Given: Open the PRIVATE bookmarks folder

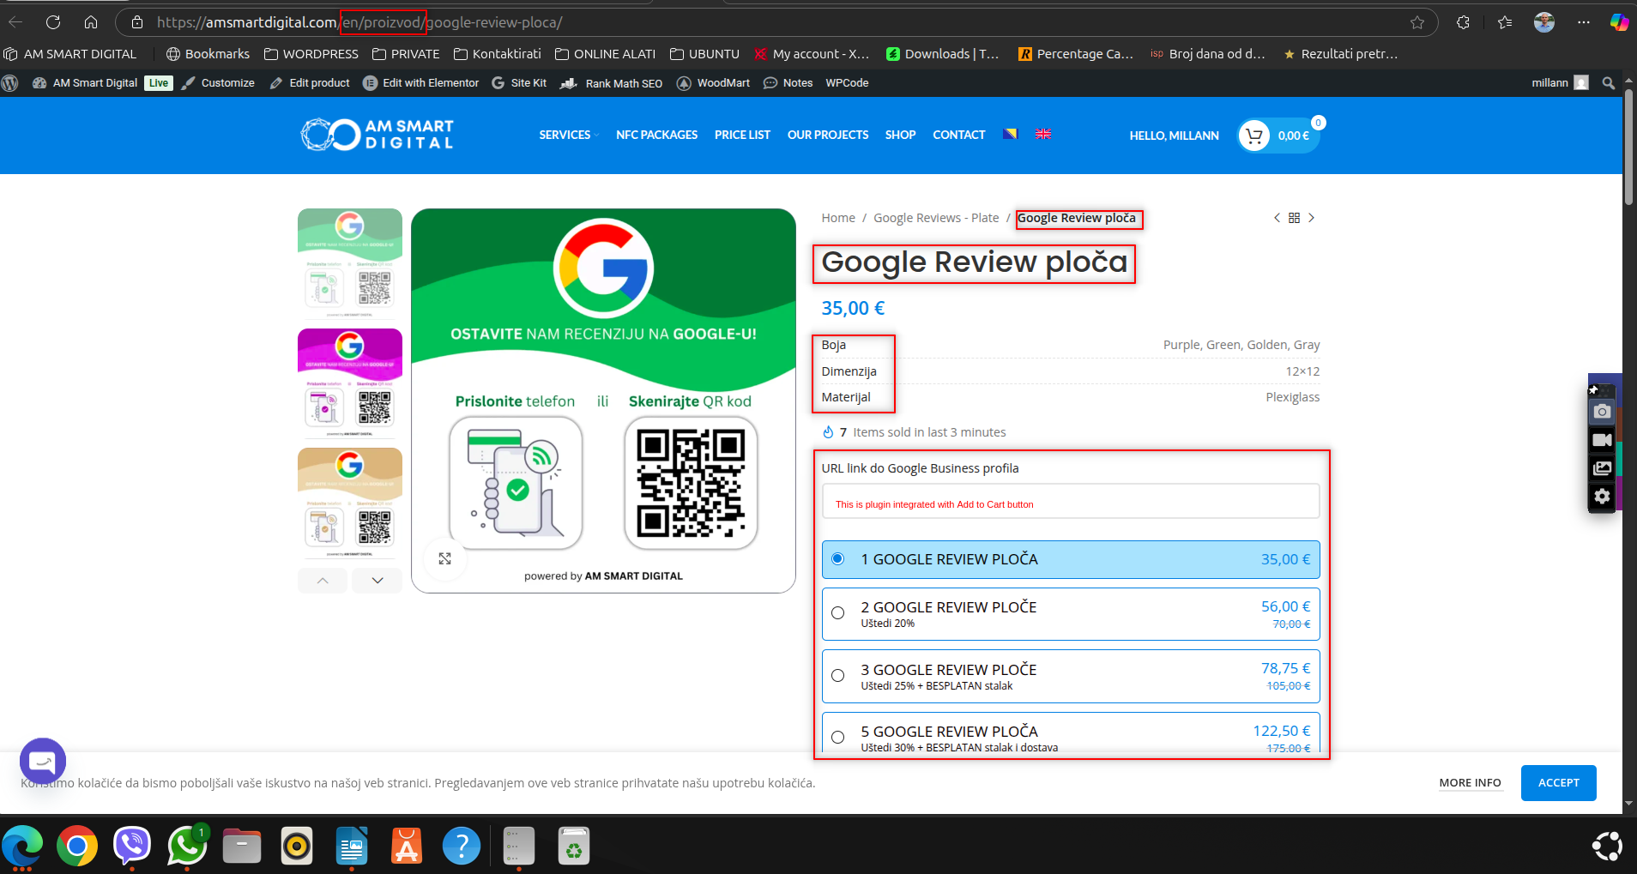Looking at the screenshot, I should (406, 54).
